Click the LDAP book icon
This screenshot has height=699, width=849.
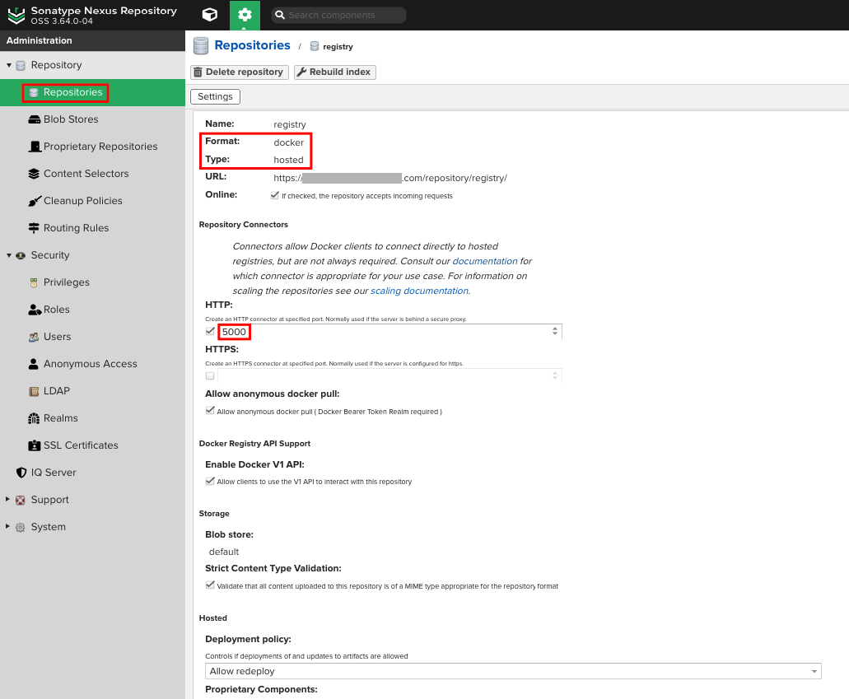tap(34, 391)
